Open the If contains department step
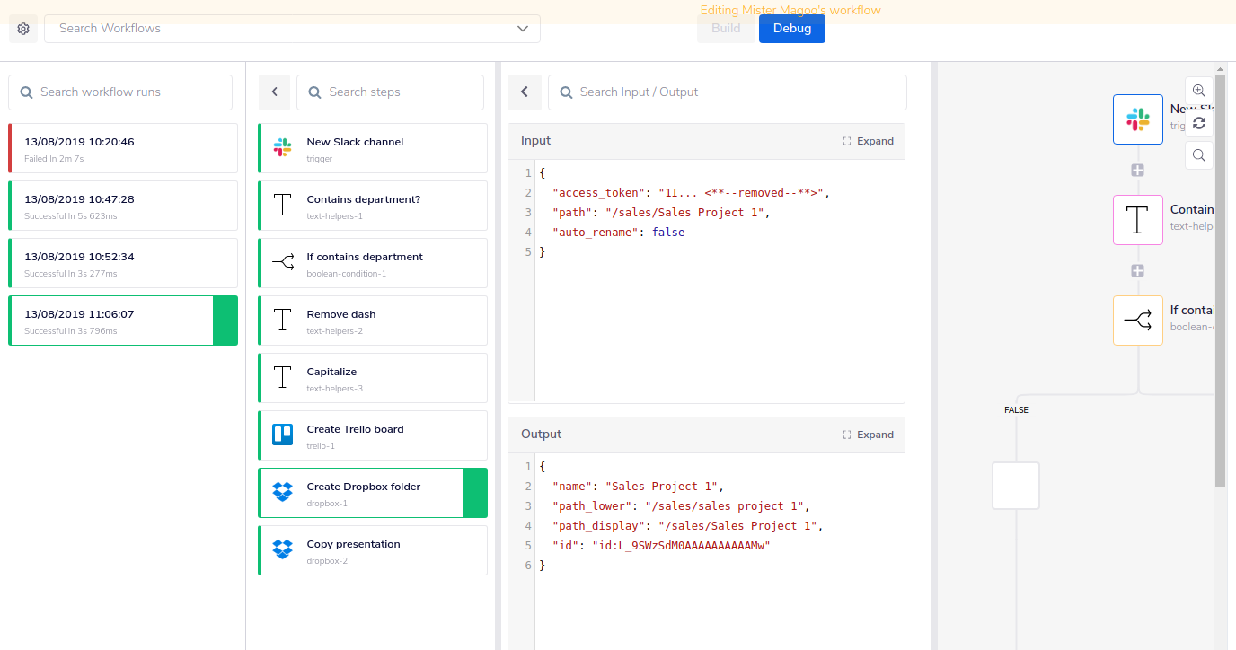Image resolution: width=1236 pixels, height=650 pixels. point(373,263)
